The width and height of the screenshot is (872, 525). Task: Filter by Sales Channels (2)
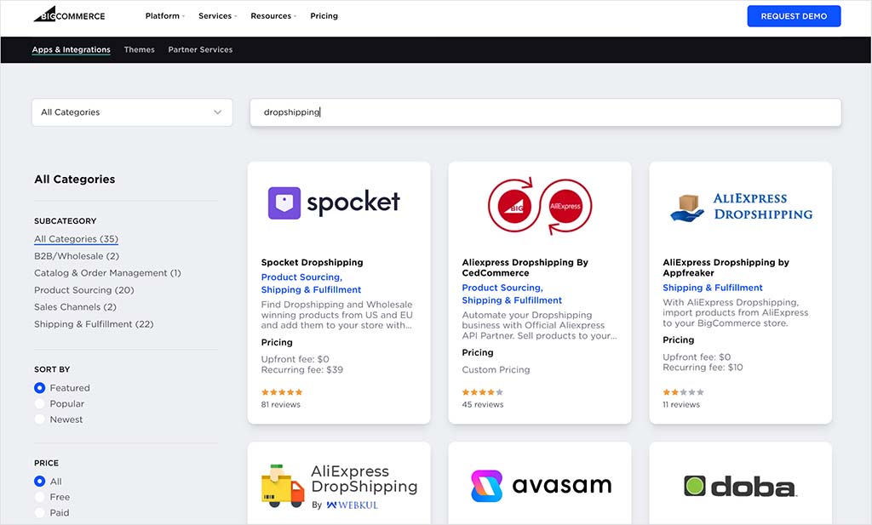pos(75,306)
